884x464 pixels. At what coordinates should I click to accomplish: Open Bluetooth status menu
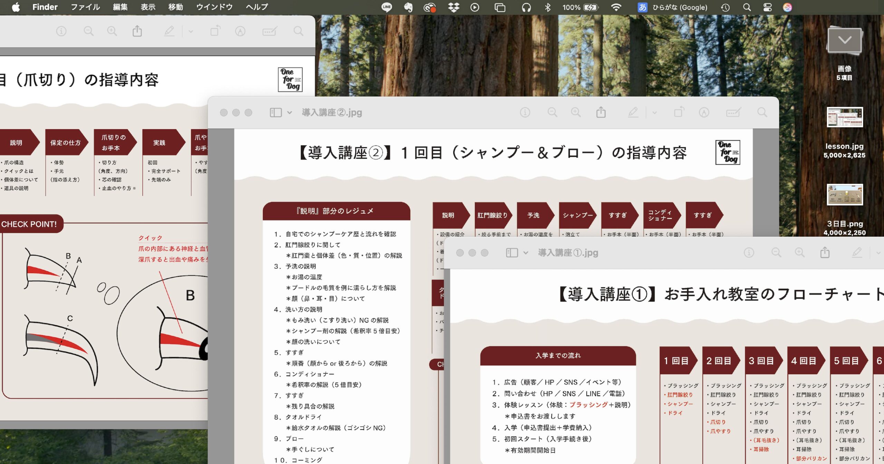[547, 7]
